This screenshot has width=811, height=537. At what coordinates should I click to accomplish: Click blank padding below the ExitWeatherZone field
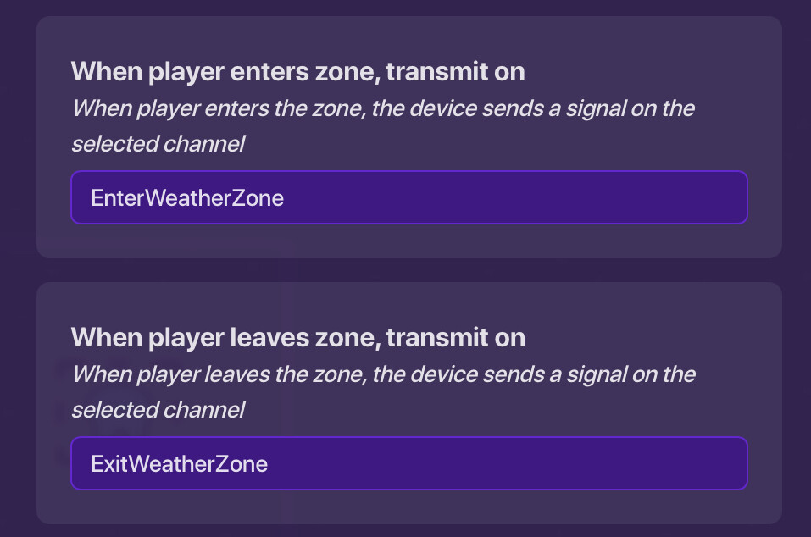pyautogui.click(x=408, y=507)
